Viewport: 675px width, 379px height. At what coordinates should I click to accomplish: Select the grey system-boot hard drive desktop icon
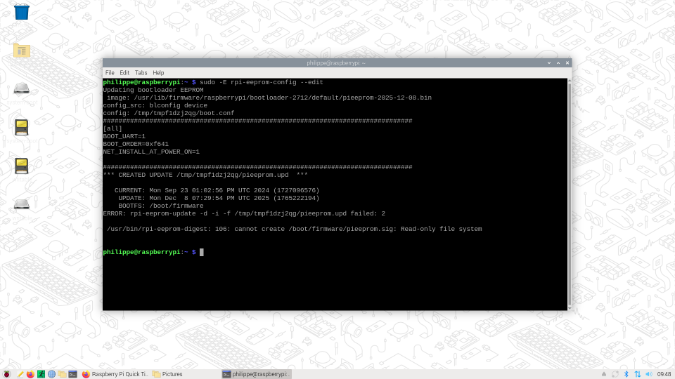click(x=22, y=89)
